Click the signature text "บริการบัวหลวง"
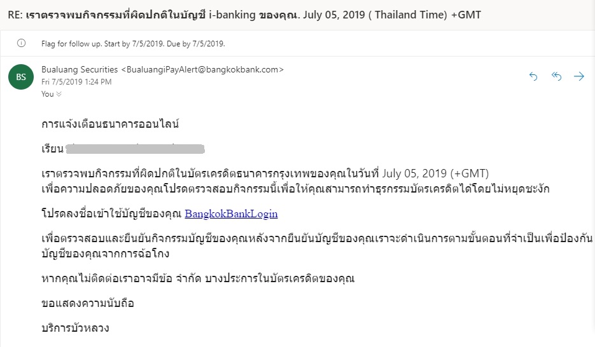 [x=75, y=328]
